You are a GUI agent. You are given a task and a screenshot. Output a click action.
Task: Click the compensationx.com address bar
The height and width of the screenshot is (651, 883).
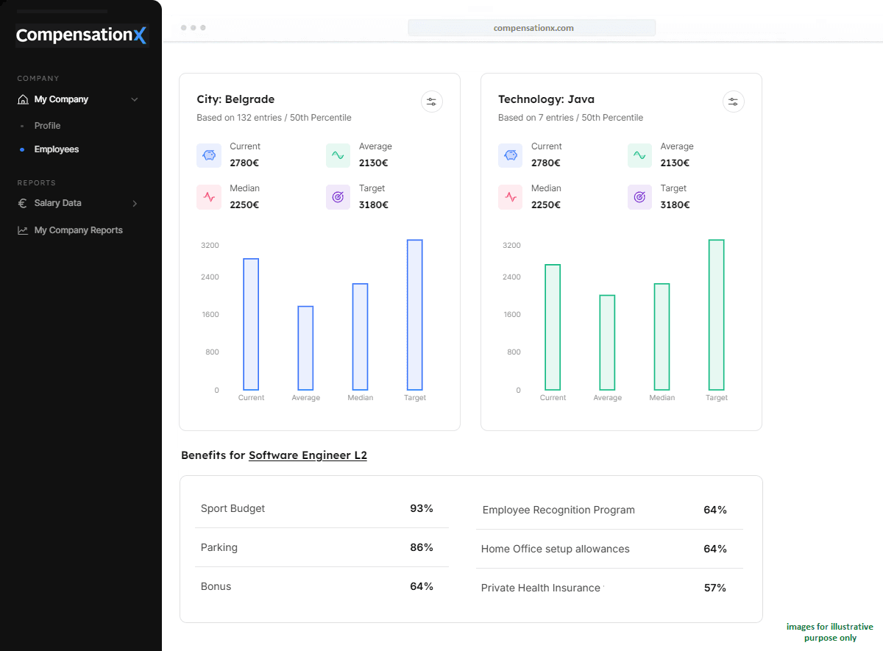(x=532, y=28)
